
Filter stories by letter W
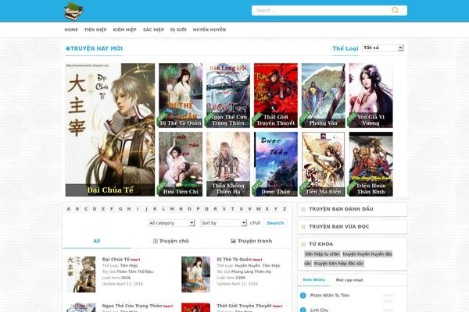click(259, 209)
